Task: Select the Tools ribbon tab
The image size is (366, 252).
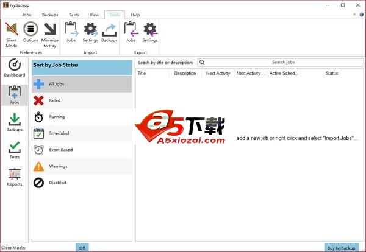Action: 115,15
